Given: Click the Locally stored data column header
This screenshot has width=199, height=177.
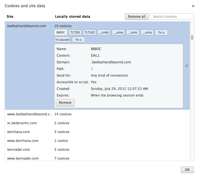Looking at the screenshot, I should 72,17.
